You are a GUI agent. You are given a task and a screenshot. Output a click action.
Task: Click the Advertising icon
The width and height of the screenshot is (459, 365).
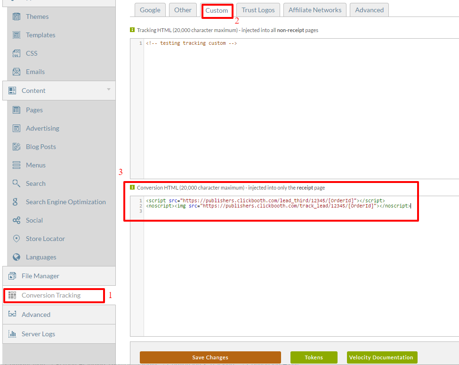coord(16,128)
